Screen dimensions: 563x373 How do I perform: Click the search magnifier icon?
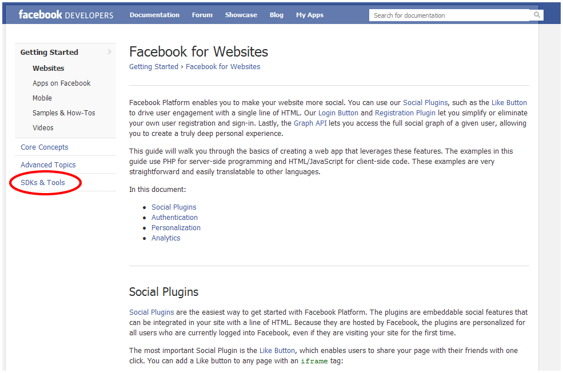(537, 15)
